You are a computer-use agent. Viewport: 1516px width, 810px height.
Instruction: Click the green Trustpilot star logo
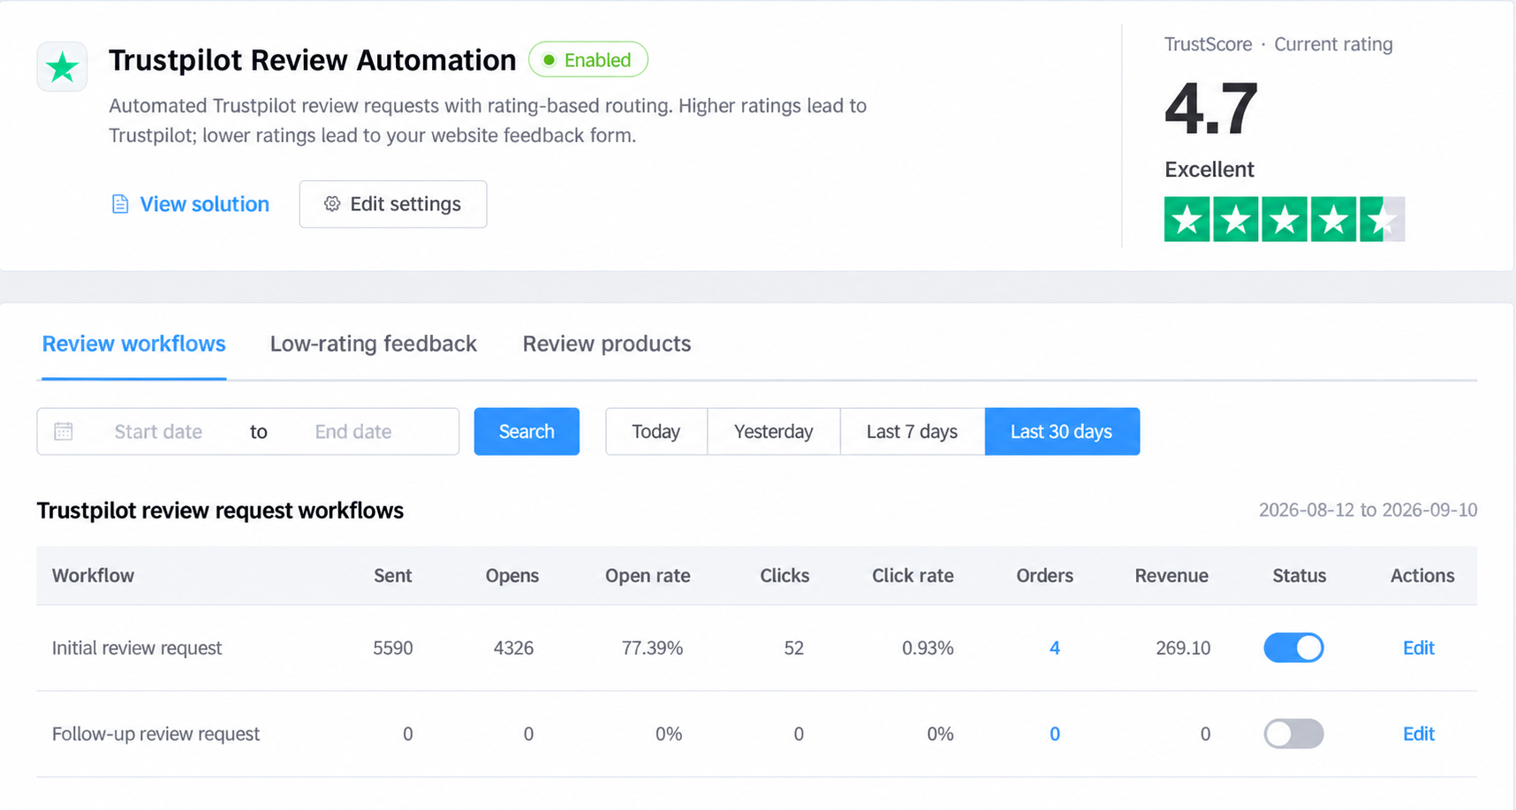point(62,66)
